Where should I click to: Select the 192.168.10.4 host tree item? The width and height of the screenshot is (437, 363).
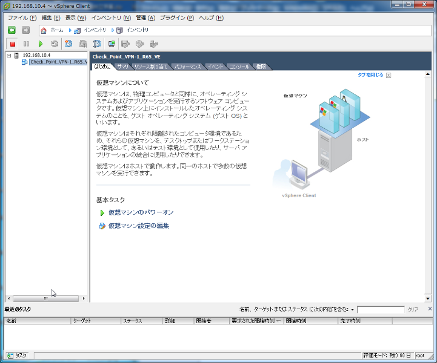[x=36, y=55]
